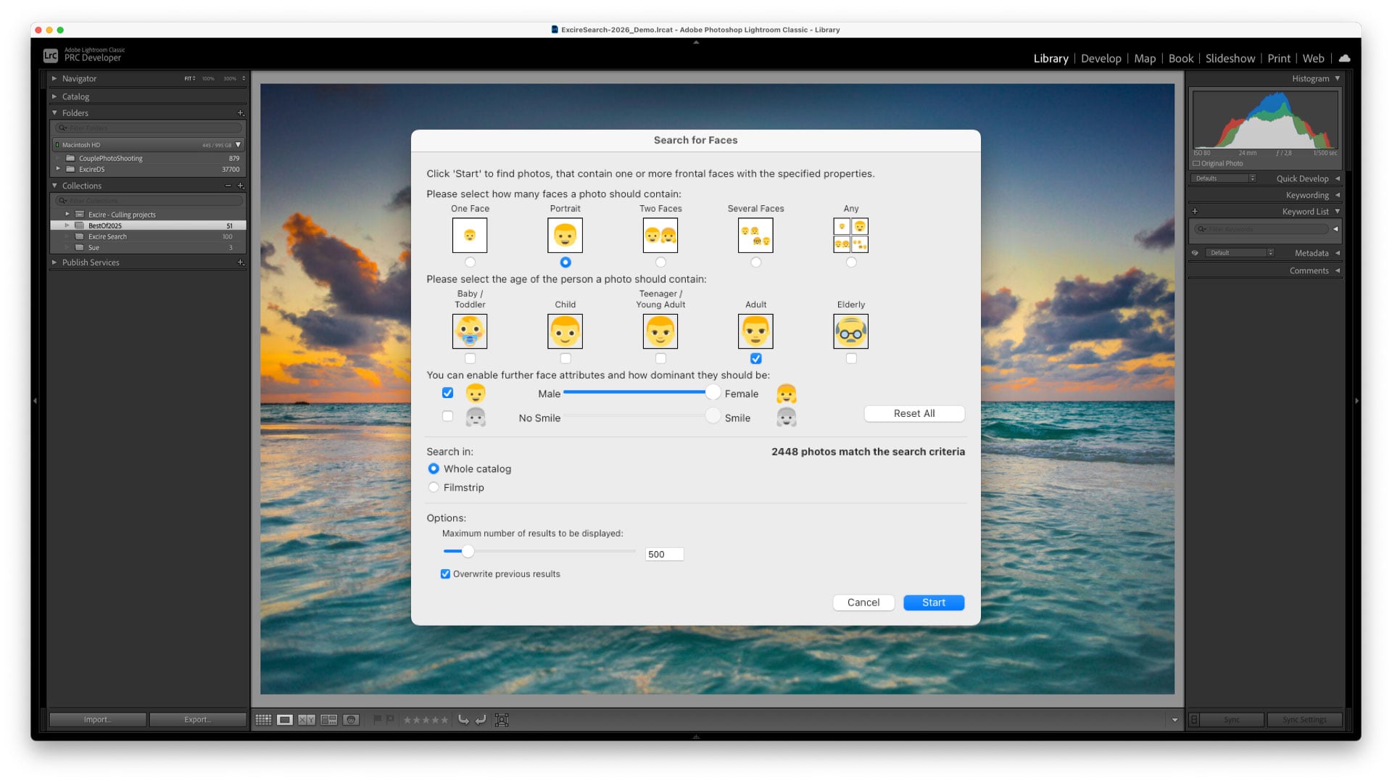Switch to Grid view icon
The width and height of the screenshot is (1392, 783).
tap(263, 720)
